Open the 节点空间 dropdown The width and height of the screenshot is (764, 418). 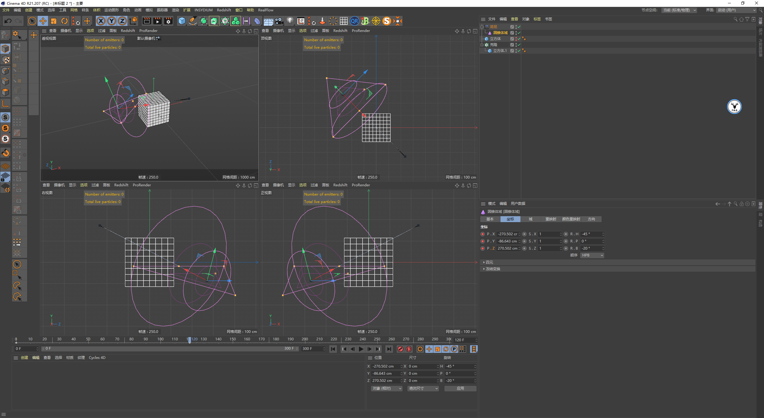[679, 10]
